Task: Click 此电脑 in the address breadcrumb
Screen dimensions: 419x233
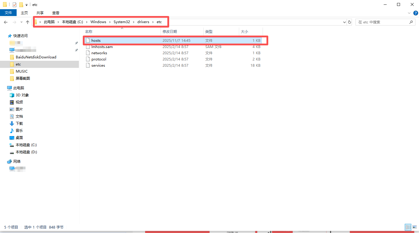Action: tap(49, 22)
